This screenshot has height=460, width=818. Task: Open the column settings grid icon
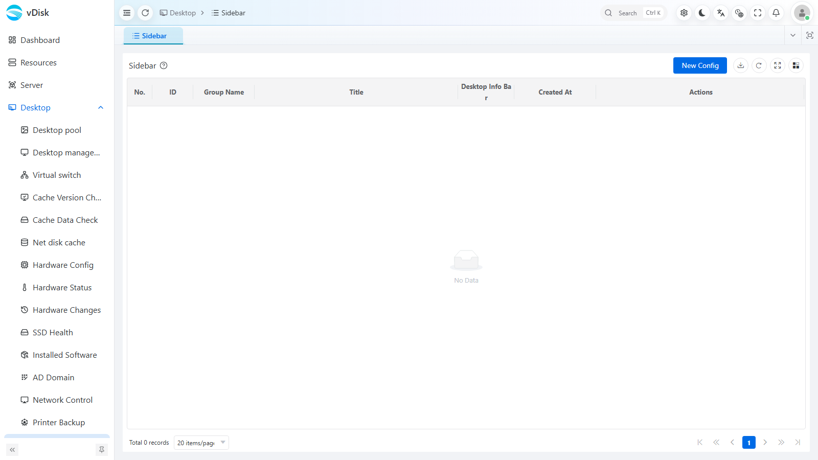[x=796, y=65]
